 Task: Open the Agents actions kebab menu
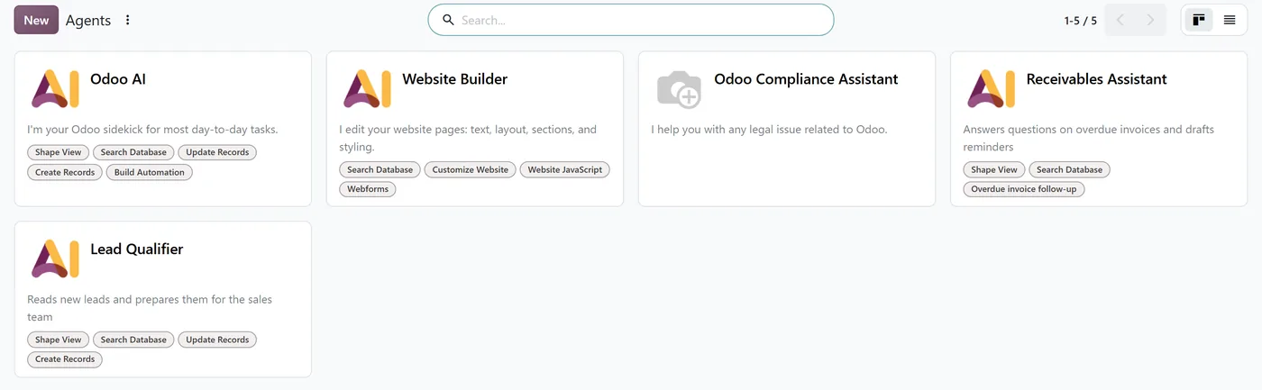[127, 20]
